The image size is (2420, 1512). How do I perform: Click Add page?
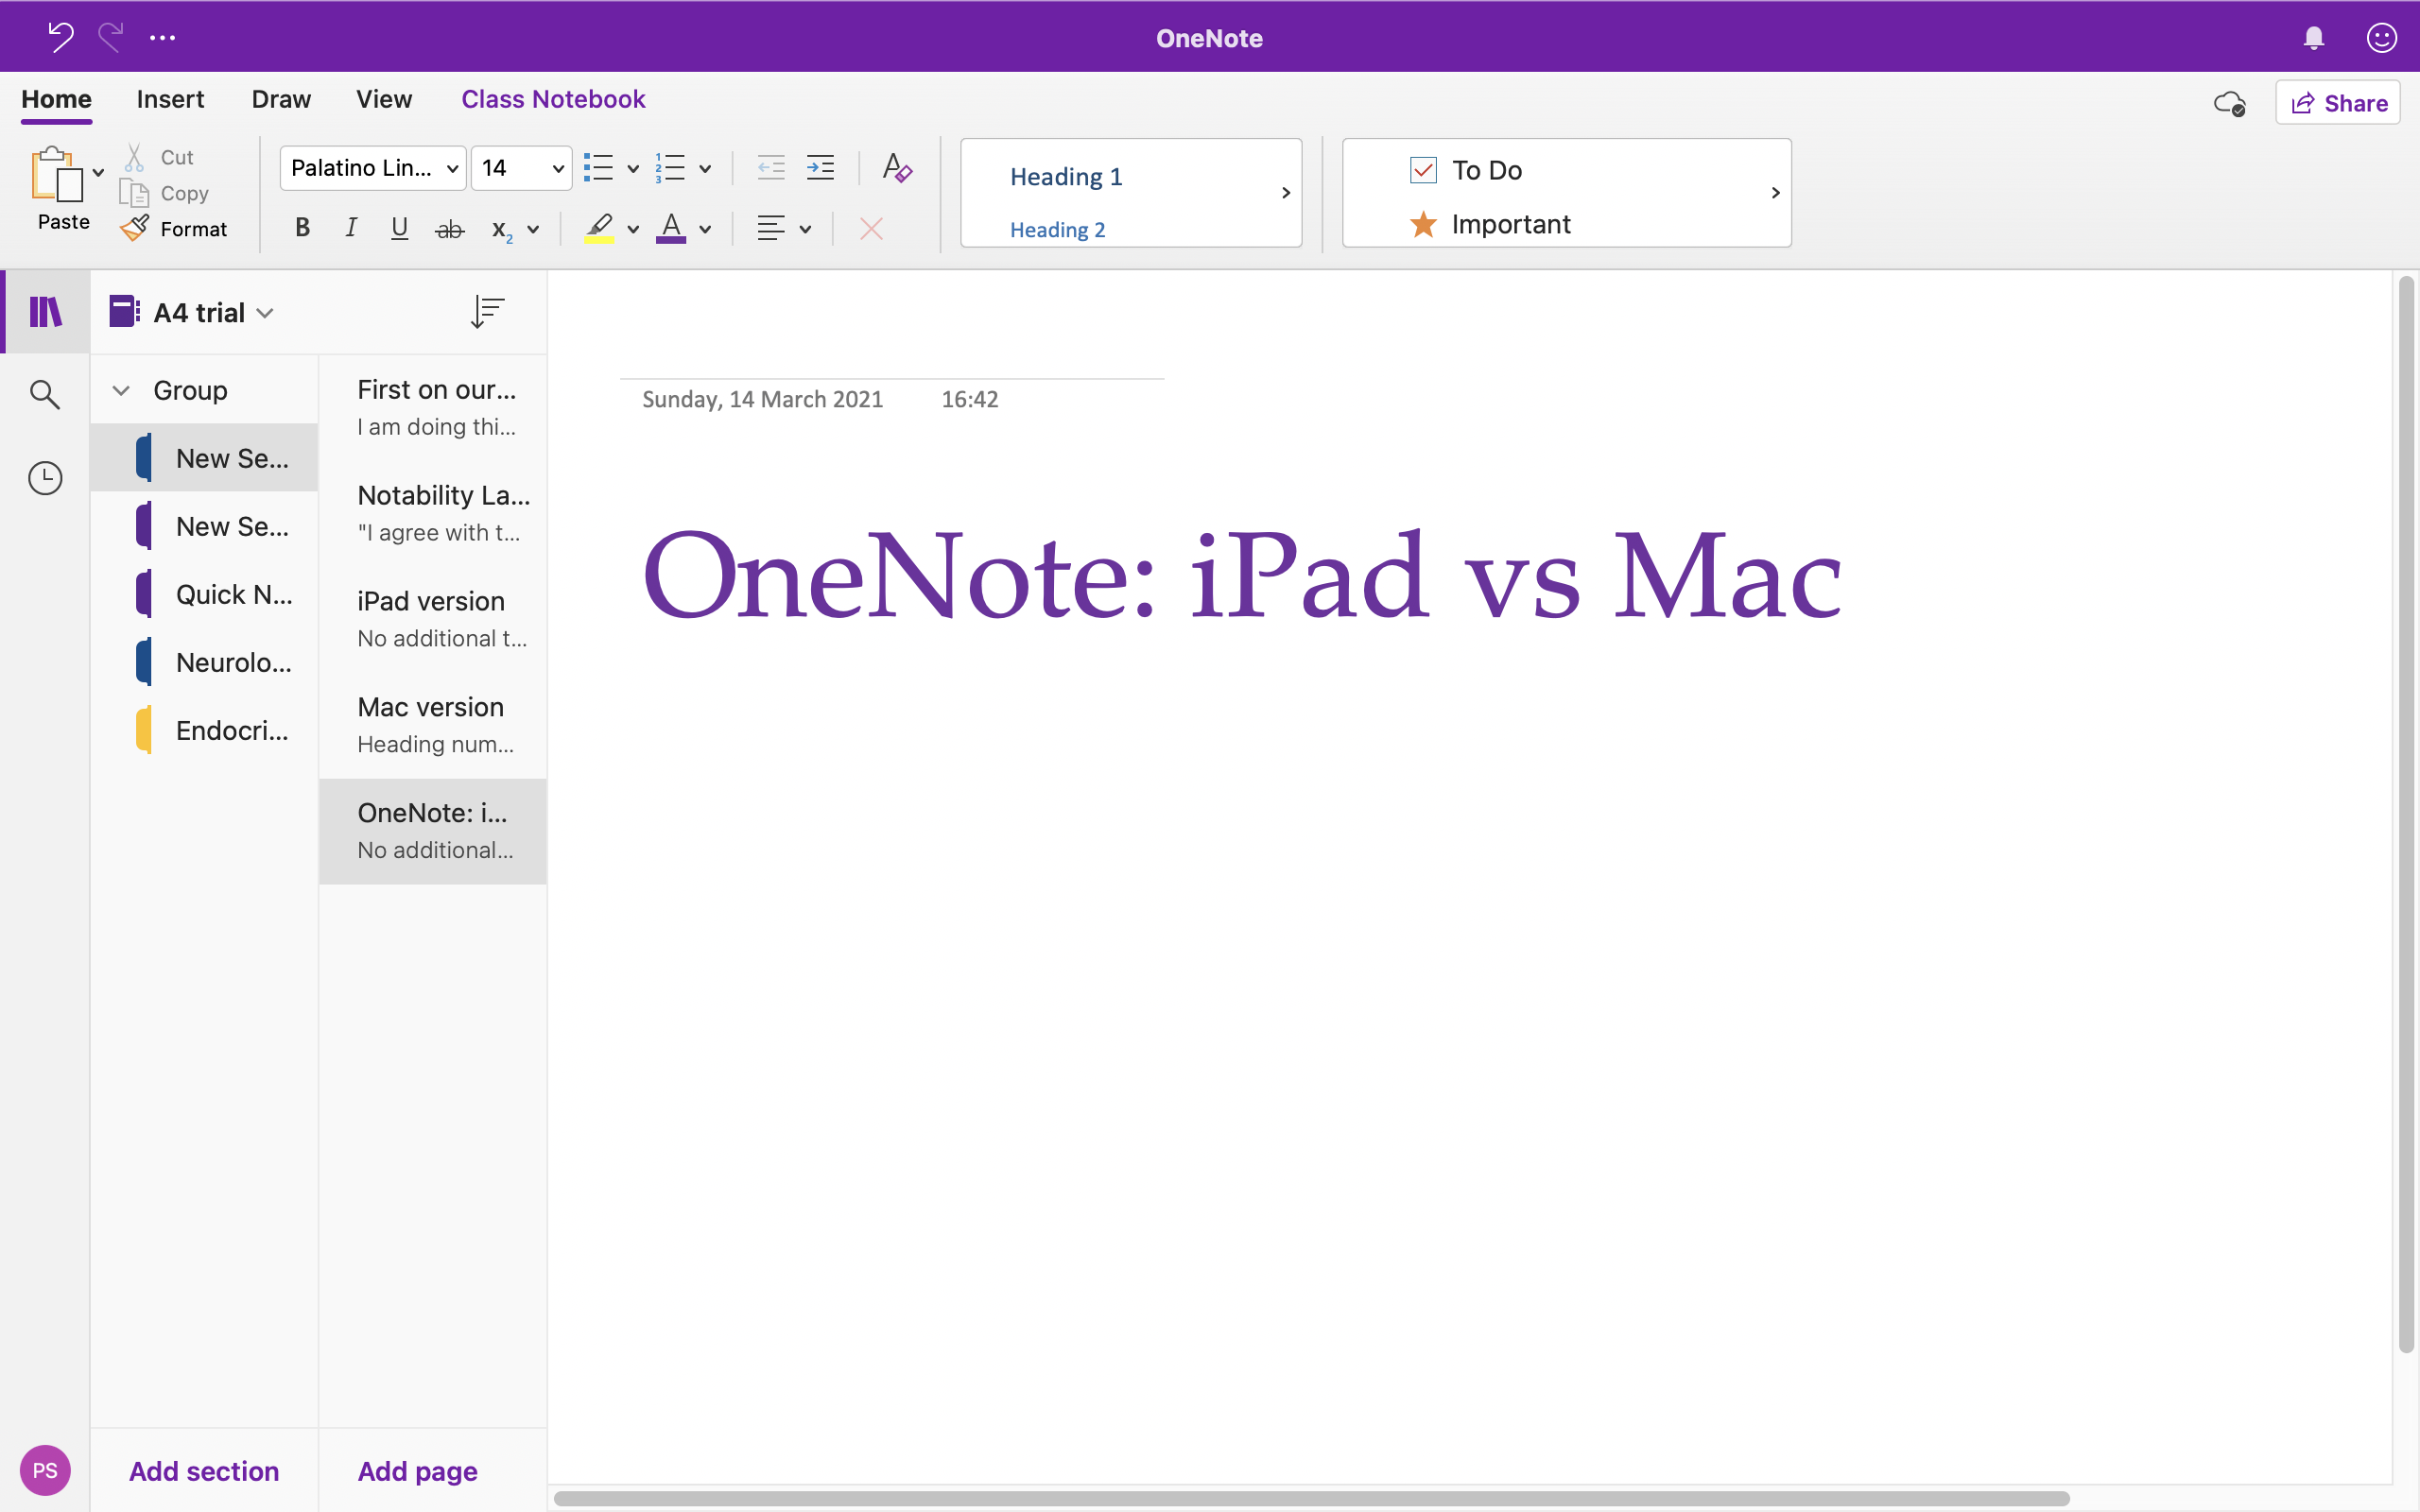coord(417,1471)
